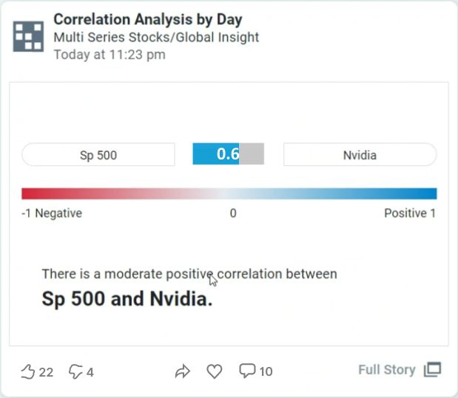Open the Multi Series Stocks/Global Insight subtitle
This screenshot has height=398, width=458.
156,38
